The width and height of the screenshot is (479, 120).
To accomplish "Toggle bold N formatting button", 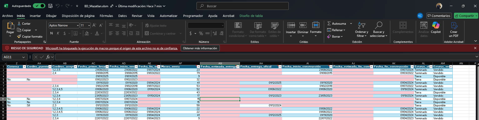I will coord(51,33).
